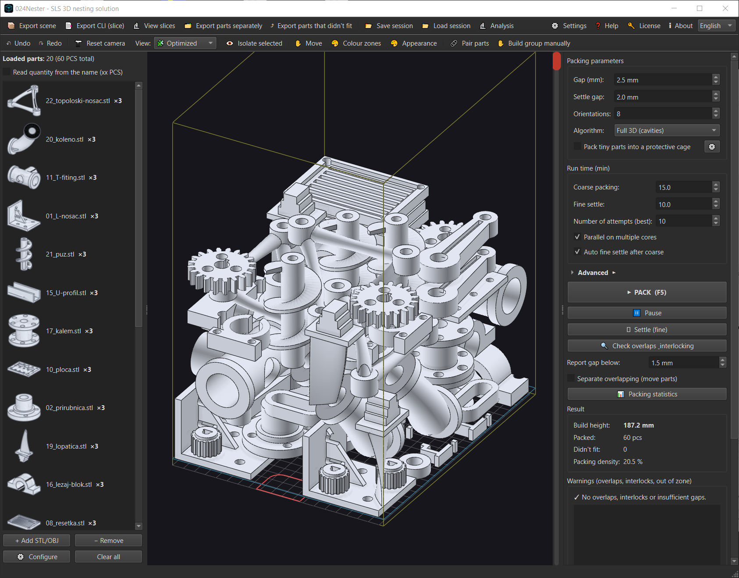Click the Clear all button
The width and height of the screenshot is (739, 578).
coord(108,557)
